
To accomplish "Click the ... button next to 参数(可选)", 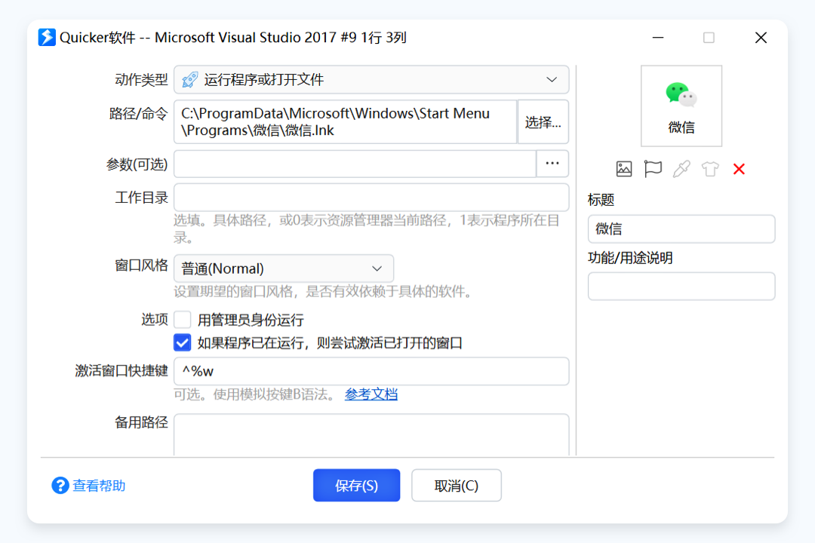I will pyautogui.click(x=552, y=164).
